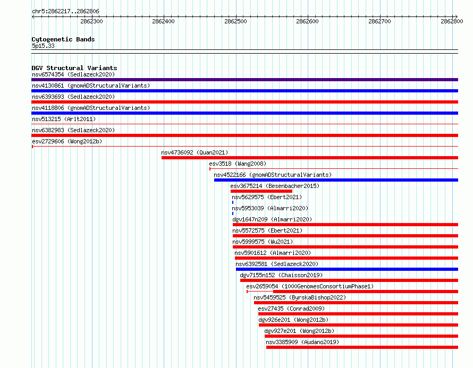This screenshot has height=368, width=473.
Task: Click esv27435 (Conrad2009) label
Action: 291,309
